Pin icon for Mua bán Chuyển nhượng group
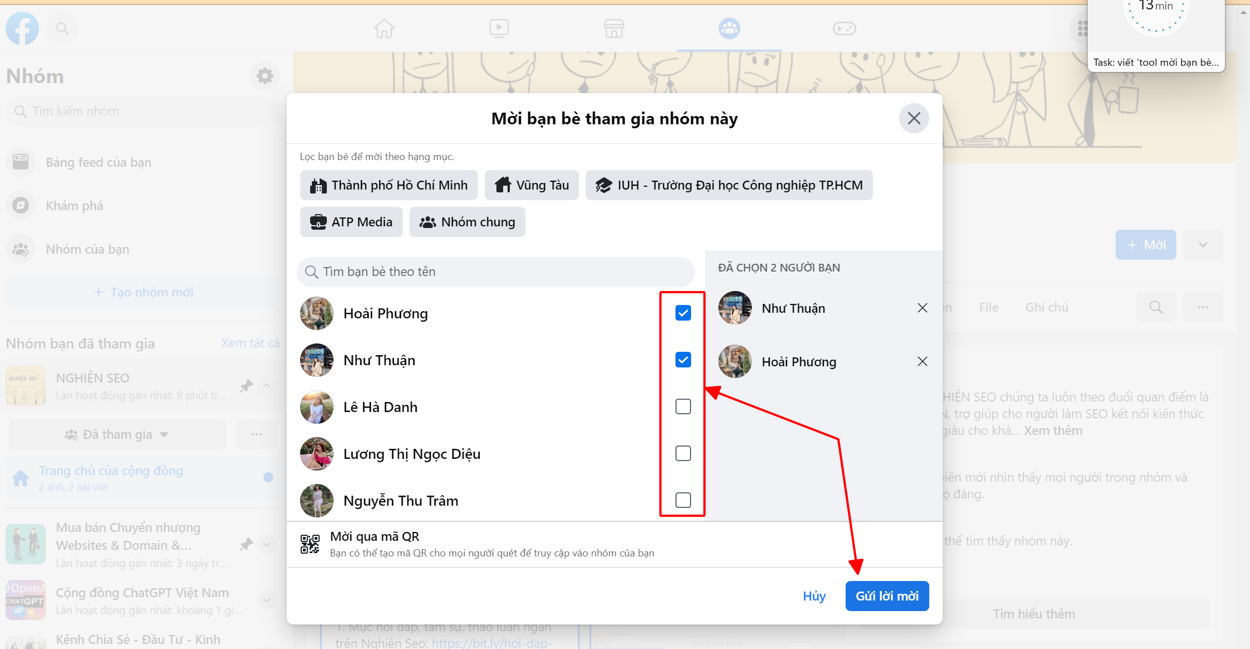The width and height of the screenshot is (1250, 649). tap(247, 544)
